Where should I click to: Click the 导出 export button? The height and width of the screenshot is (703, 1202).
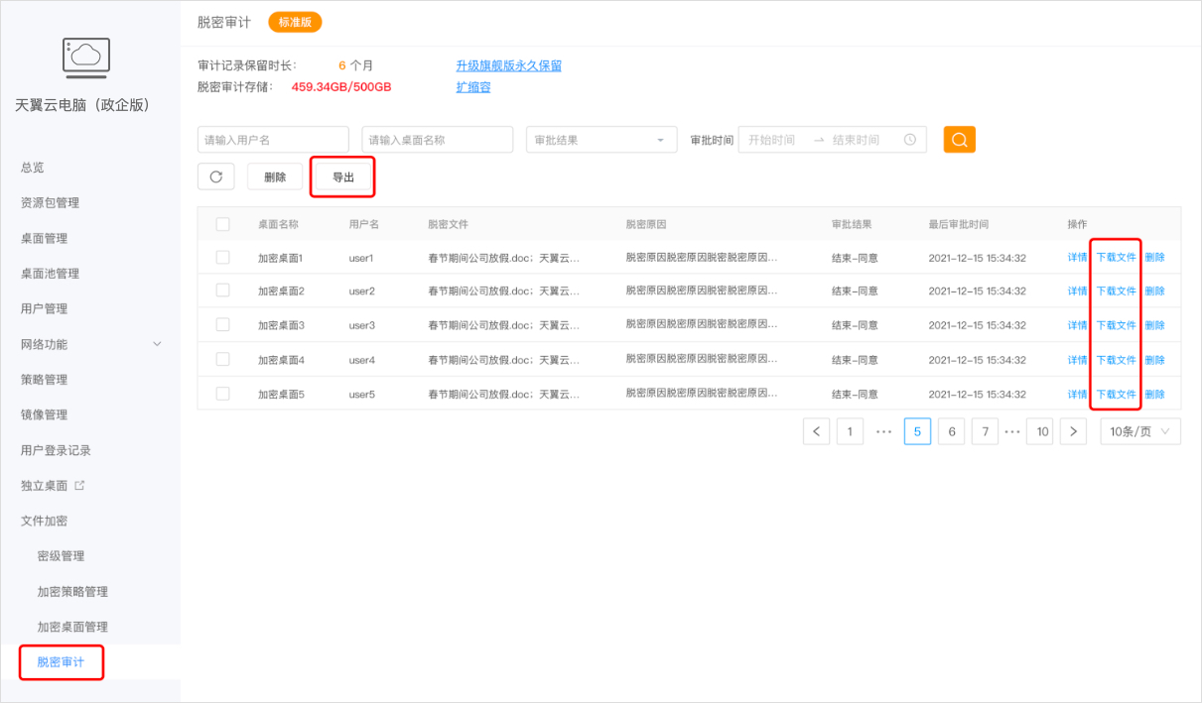[x=341, y=176]
